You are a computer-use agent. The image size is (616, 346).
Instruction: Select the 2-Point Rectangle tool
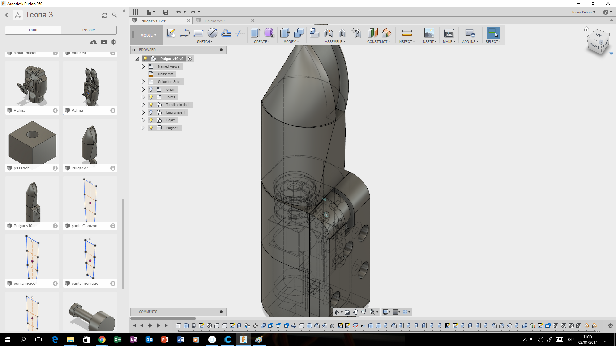(x=198, y=33)
